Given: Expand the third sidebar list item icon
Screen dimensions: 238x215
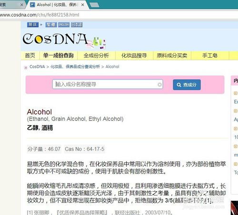Looking at the screenshot, I should pyautogui.click(x=236, y=128).
